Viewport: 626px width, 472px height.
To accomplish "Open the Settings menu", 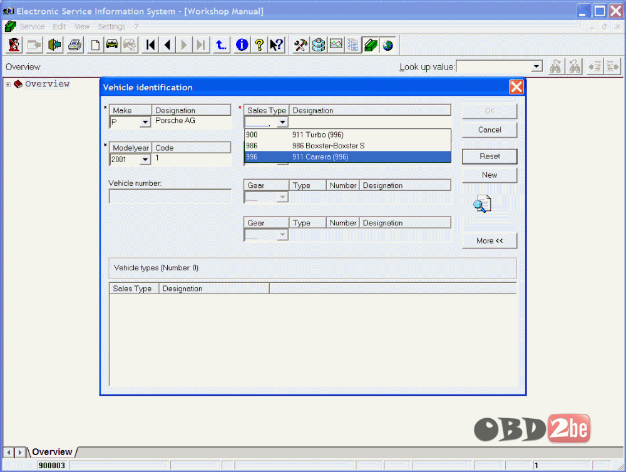I will pos(112,26).
